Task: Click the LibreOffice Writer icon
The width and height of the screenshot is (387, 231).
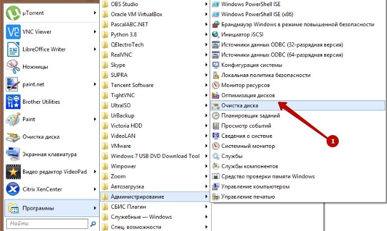Action: point(13,49)
